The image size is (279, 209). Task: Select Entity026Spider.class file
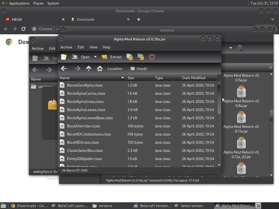(138, 159)
